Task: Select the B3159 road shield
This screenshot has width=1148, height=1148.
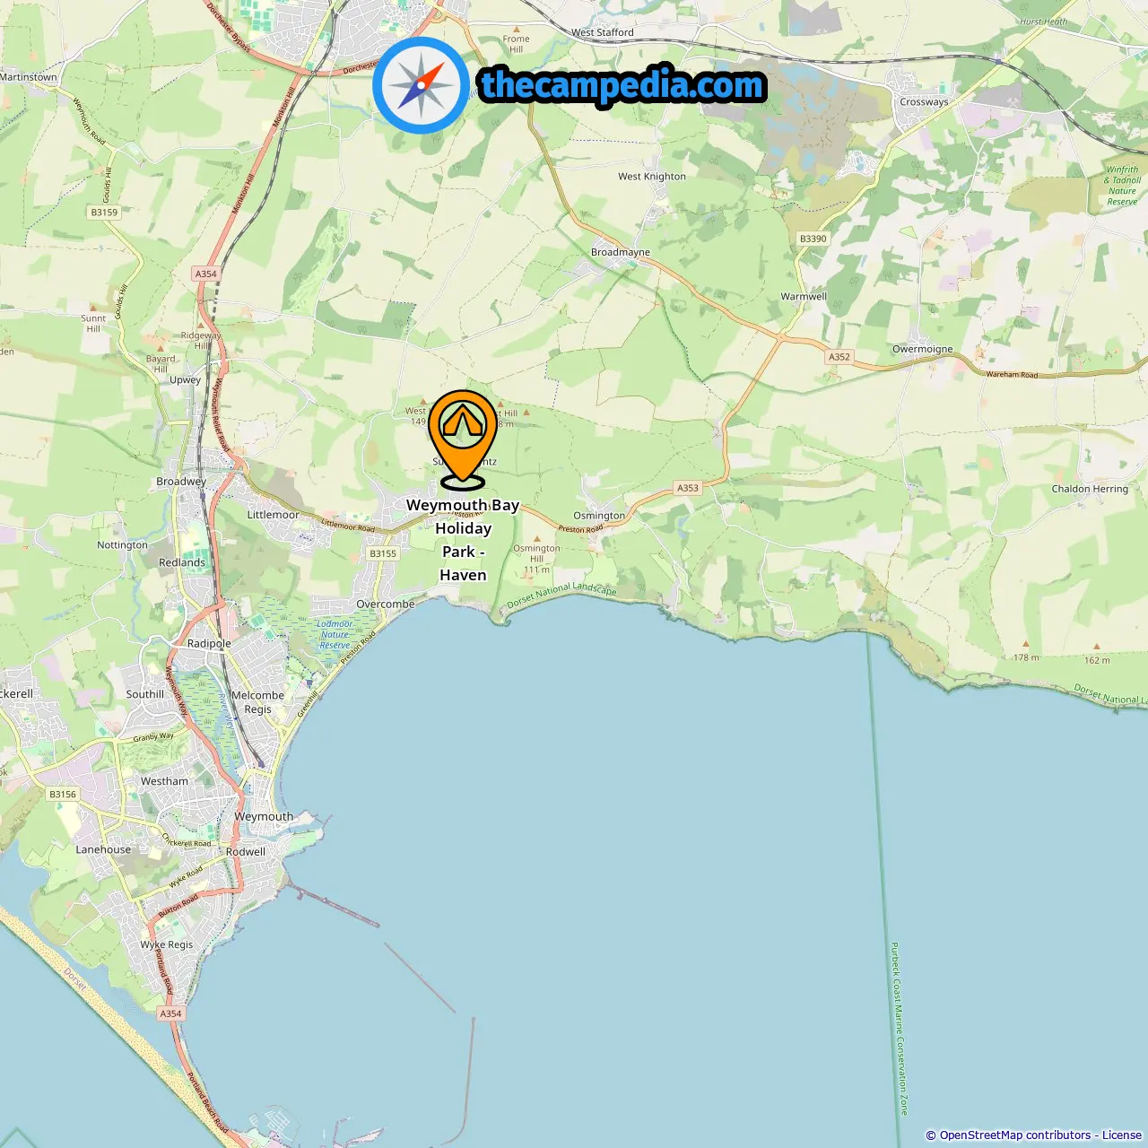Action: [x=104, y=213]
